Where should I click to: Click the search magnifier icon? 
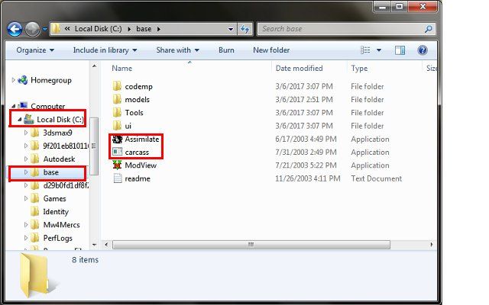point(429,29)
